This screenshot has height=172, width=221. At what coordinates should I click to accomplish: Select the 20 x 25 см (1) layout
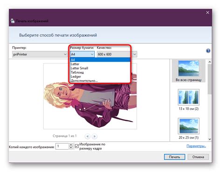188,129
